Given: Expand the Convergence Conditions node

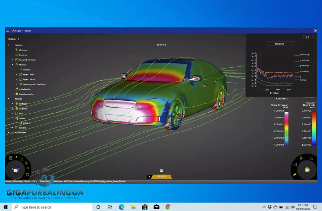Looking at the screenshot, I should click(16, 84).
